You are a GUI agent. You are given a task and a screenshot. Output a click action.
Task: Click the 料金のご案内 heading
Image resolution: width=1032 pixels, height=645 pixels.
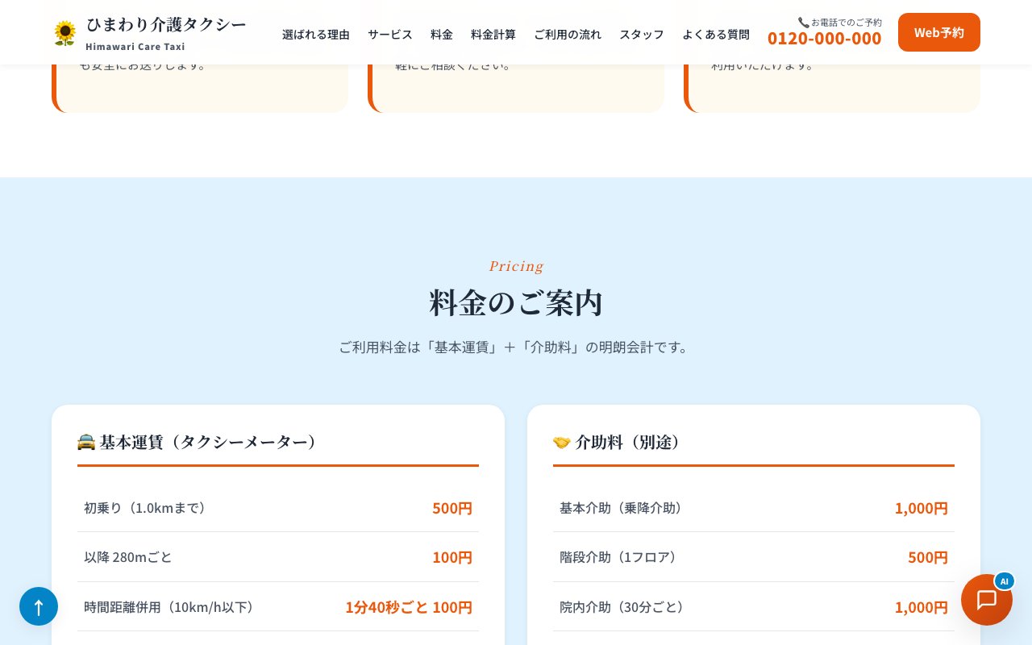[516, 303]
